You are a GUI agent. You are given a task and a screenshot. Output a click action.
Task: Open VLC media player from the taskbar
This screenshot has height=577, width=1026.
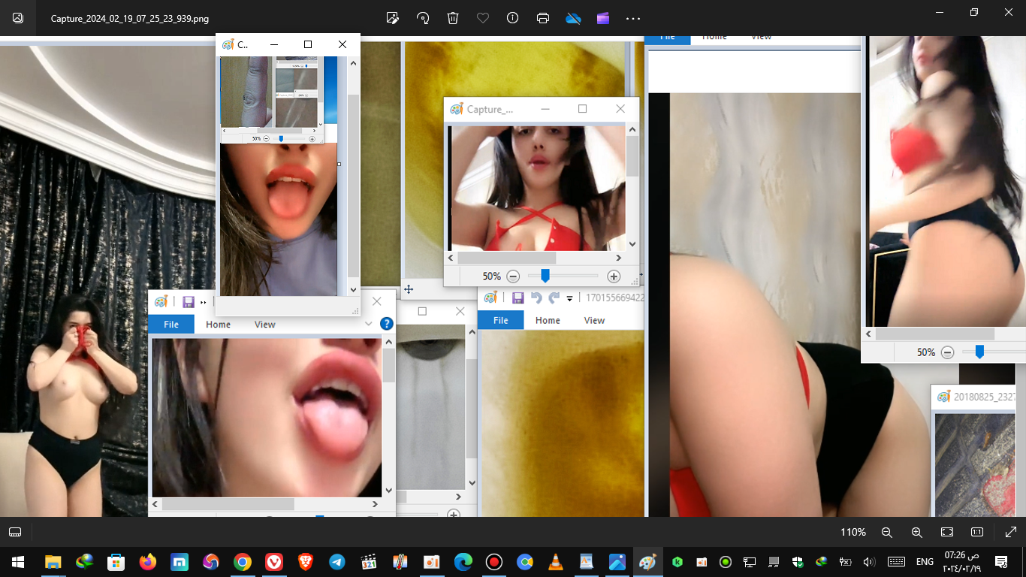point(556,562)
